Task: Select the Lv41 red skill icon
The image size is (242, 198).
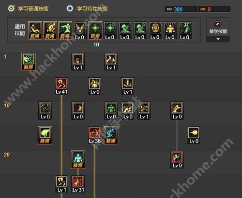Action: (x=61, y=86)
